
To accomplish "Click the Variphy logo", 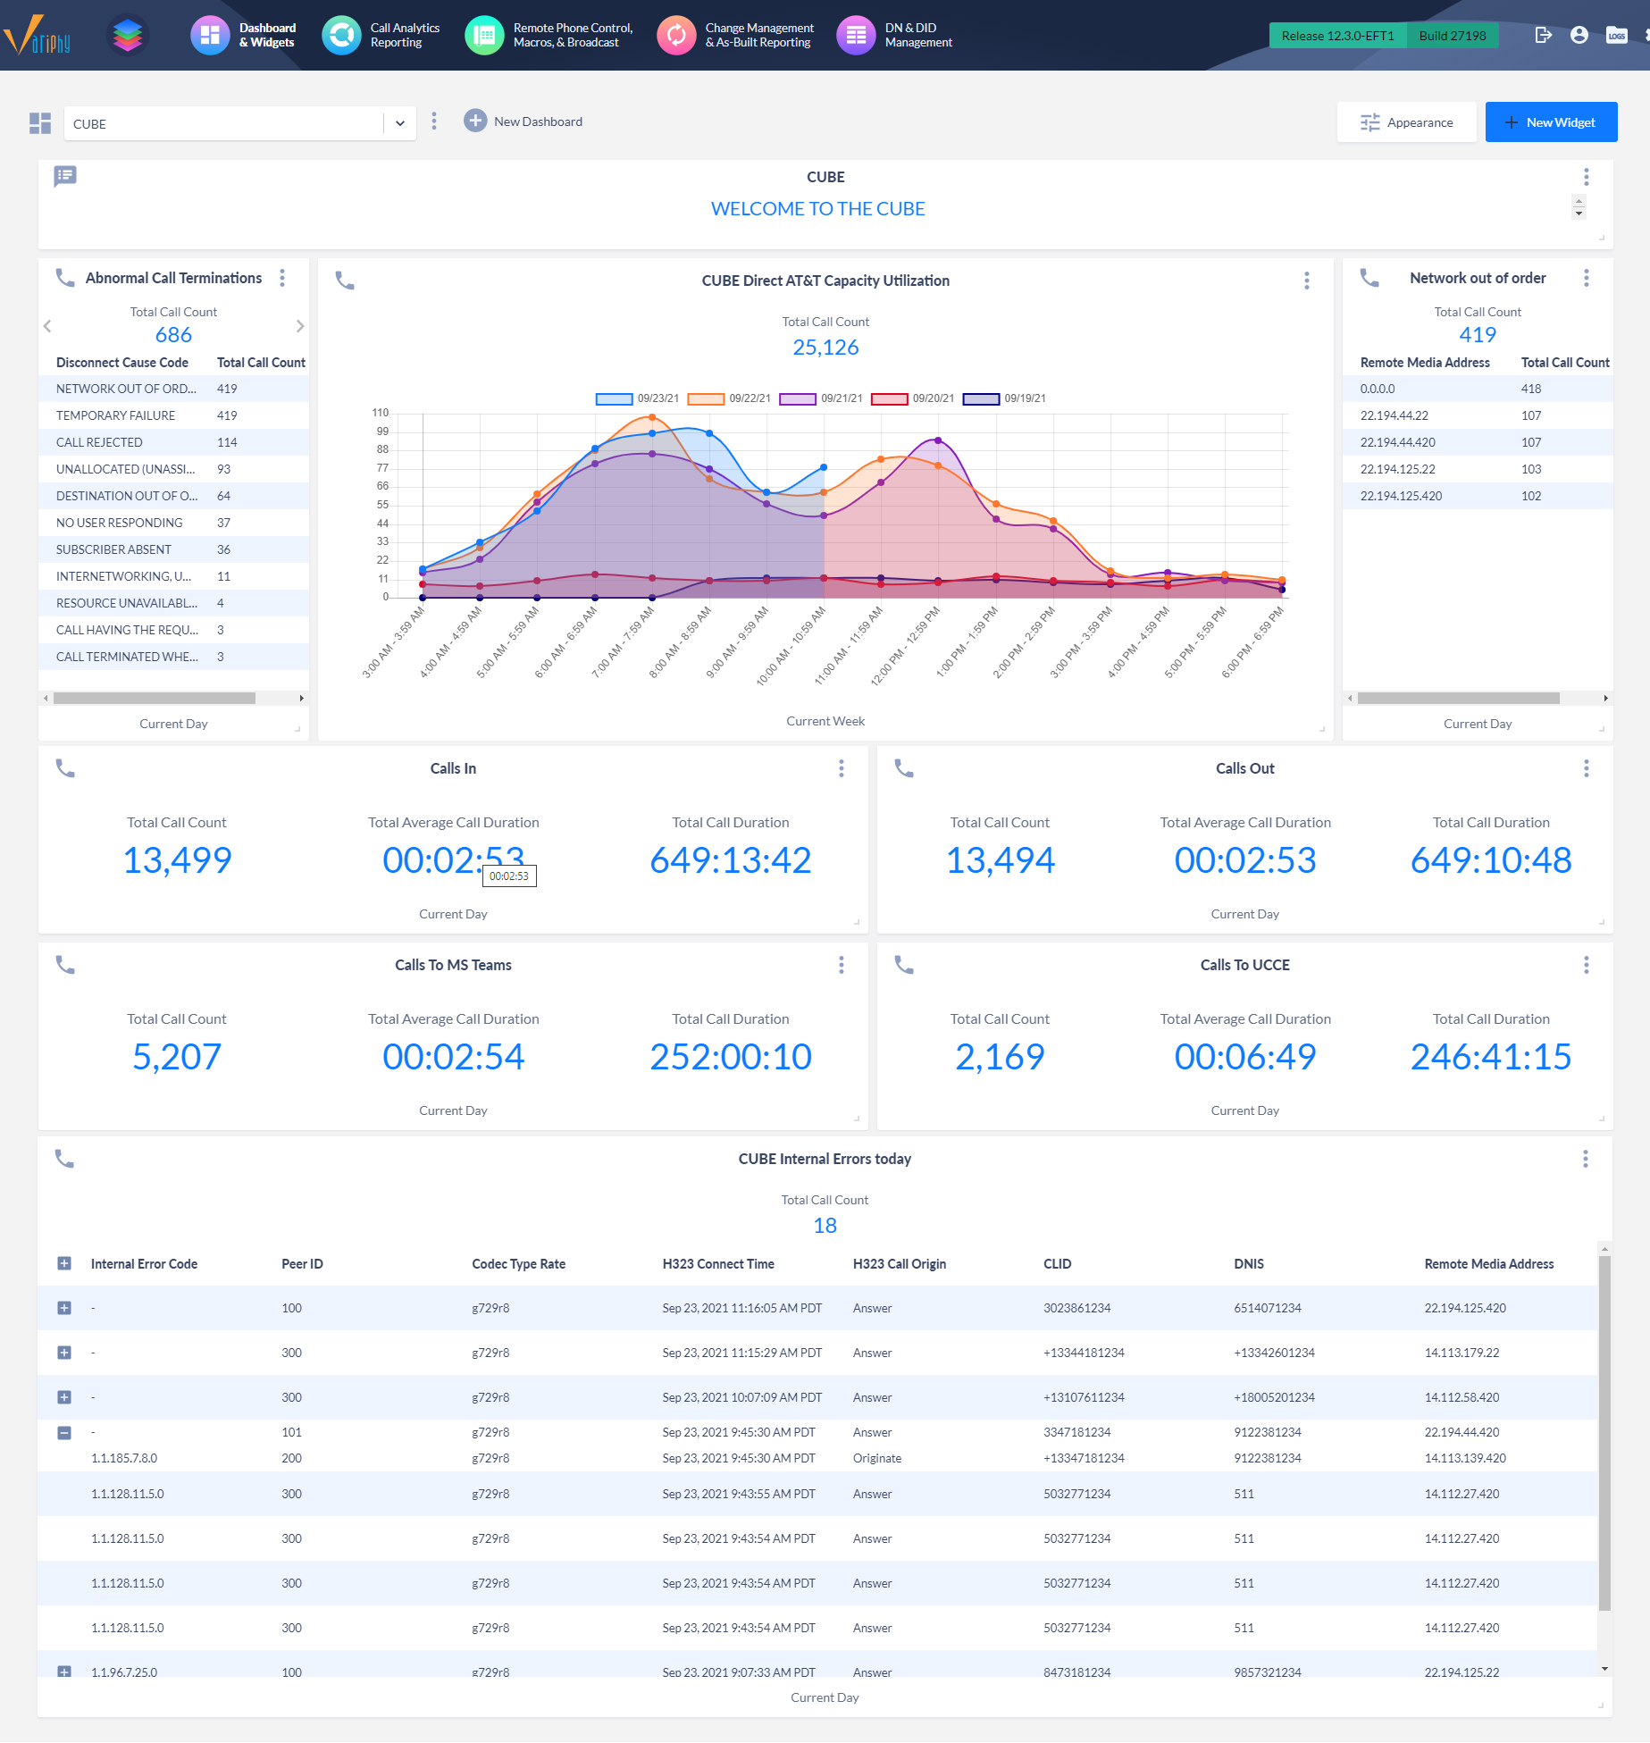I will coord(39,35).
